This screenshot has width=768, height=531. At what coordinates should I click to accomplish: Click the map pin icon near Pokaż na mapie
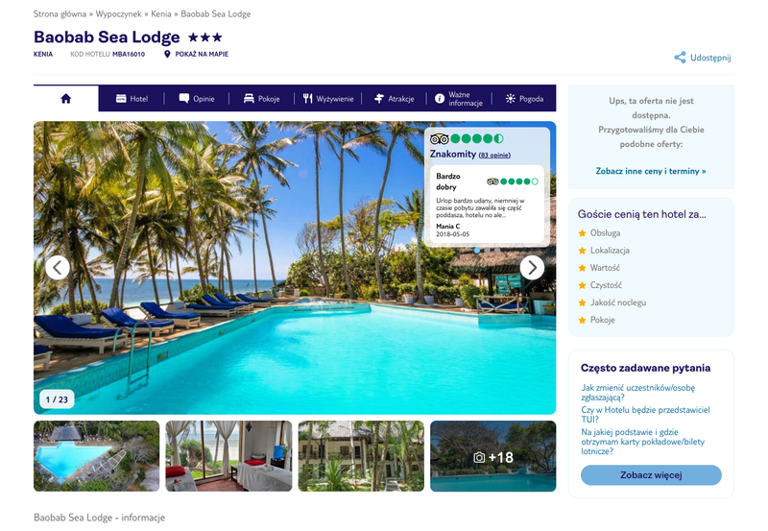tap(167, 54)
